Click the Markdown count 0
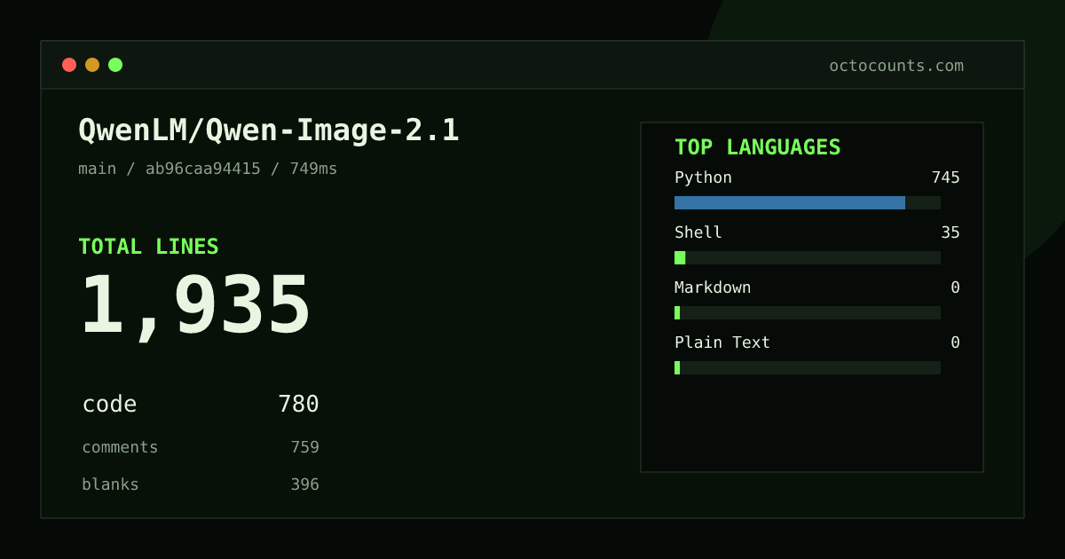 point(955,287)
